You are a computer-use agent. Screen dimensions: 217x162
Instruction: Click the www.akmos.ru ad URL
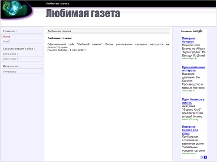(x=189, y=153)
